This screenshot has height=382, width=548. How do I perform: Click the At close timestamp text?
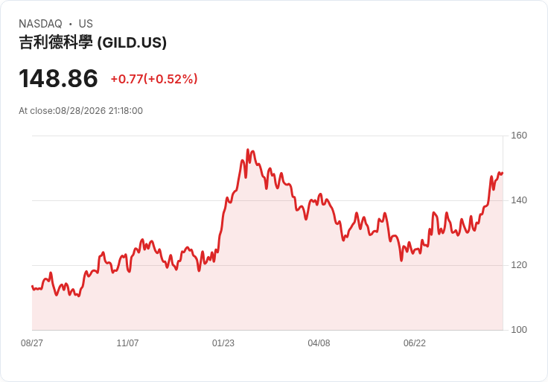80,111
